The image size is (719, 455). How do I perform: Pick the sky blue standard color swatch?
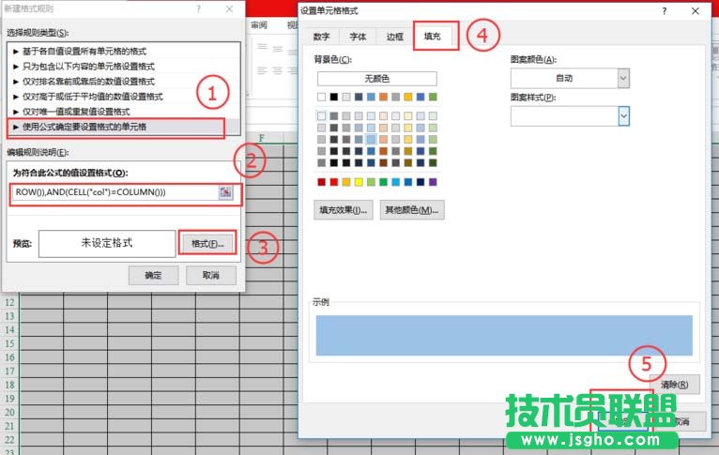(396, 182)
